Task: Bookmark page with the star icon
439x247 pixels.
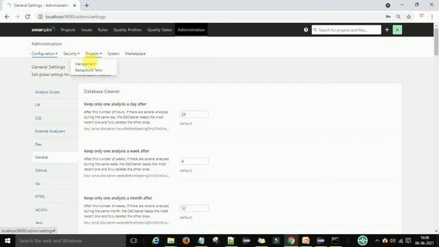Action: tap(409, 16)
